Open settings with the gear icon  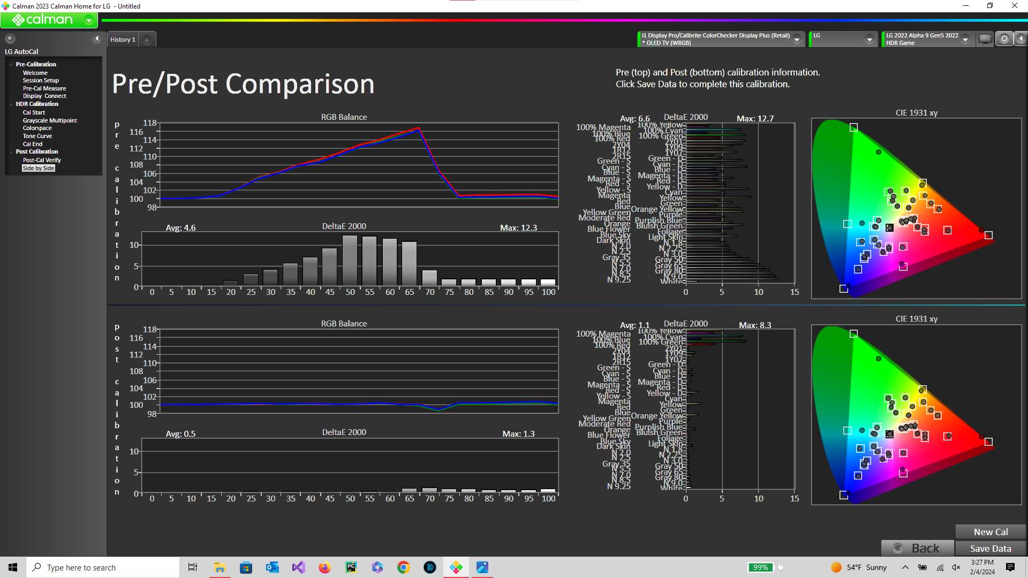click(1004, 39)
